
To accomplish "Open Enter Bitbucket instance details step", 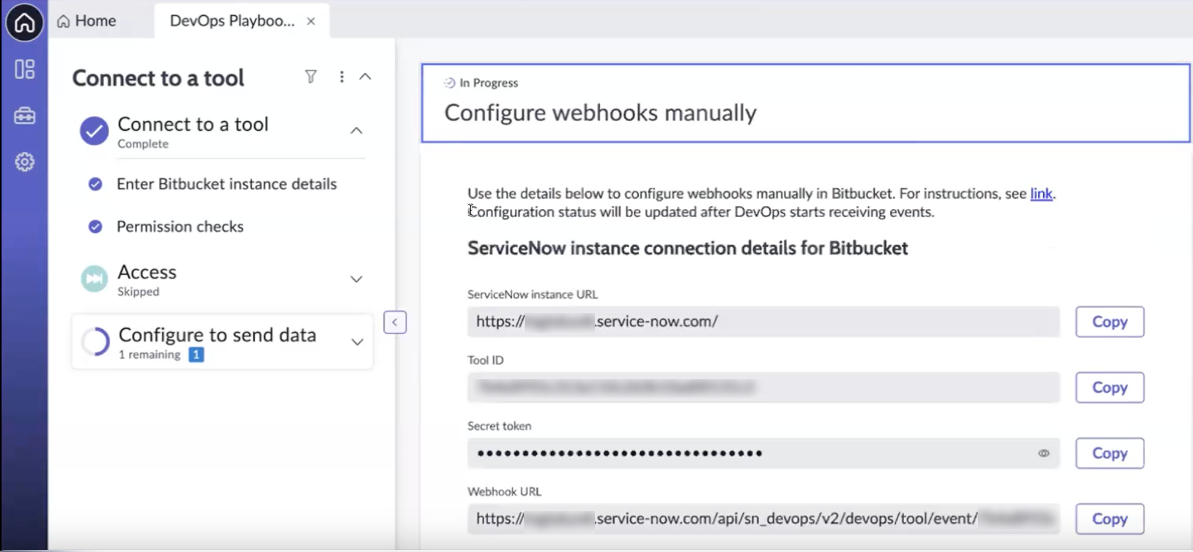I will [227, 184].
